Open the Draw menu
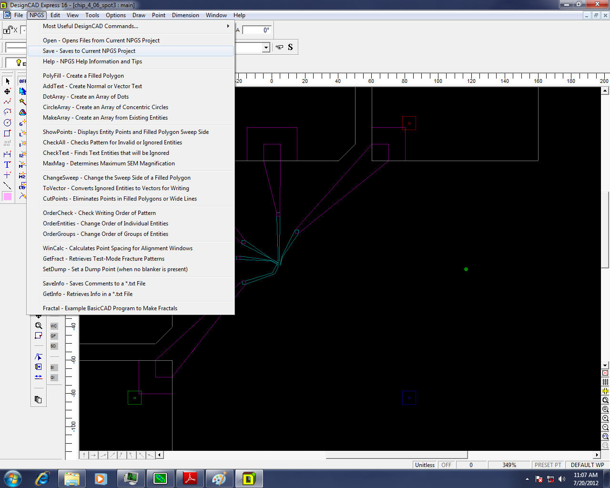610x488 pixels. (x=139, y=15)
